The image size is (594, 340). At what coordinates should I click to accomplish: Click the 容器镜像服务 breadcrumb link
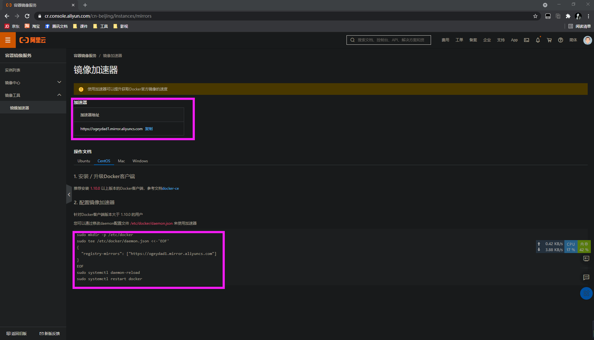85,56
